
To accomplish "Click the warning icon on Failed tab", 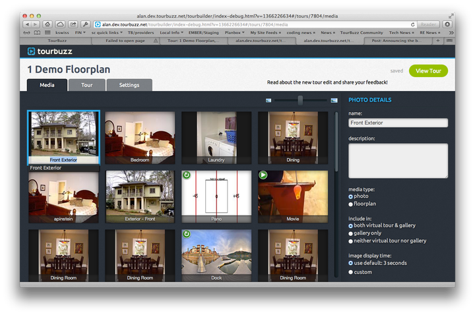I will (x=156, y=41).
